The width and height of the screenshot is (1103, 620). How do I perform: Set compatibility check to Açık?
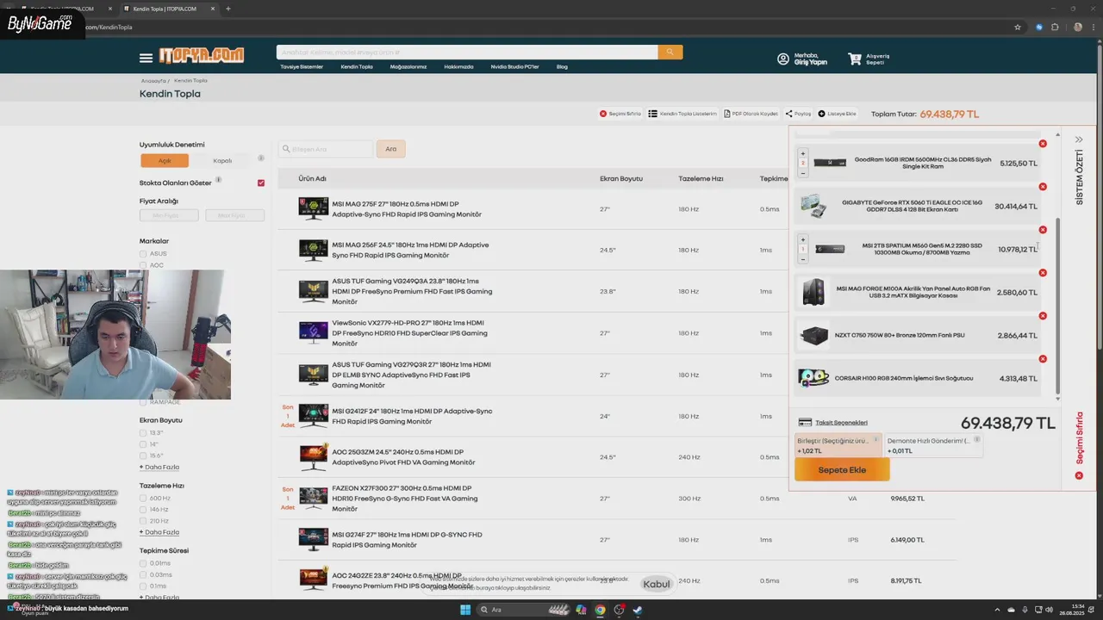pos(165,160)
